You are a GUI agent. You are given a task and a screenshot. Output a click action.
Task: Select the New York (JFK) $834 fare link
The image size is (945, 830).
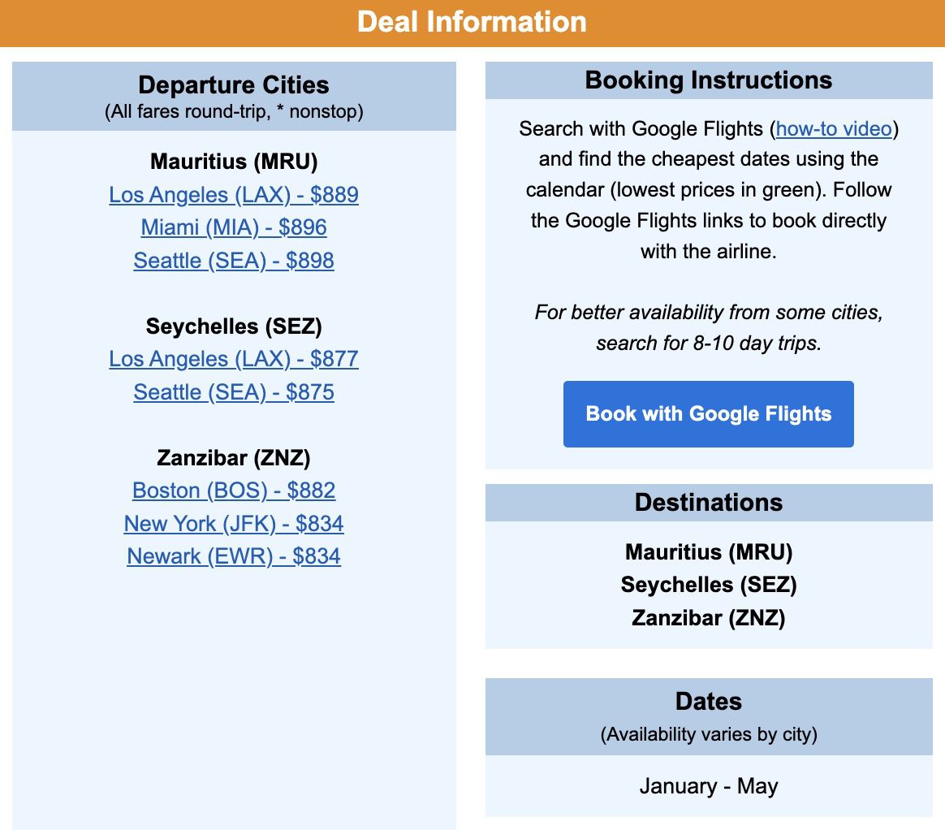[x=233, y=524]
